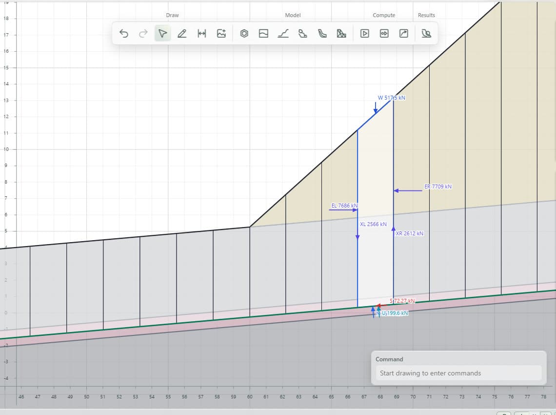Screen dimensions: 556x415
Task: Click the soil strata profile icon
Action: 263,33
